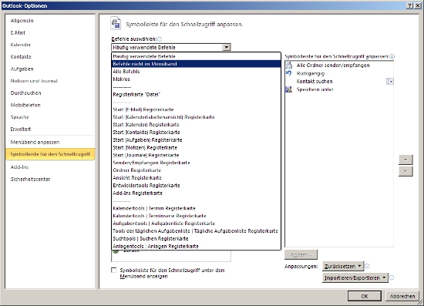Select Alle Ordner senden/empfangen text entry

(333, 66)
